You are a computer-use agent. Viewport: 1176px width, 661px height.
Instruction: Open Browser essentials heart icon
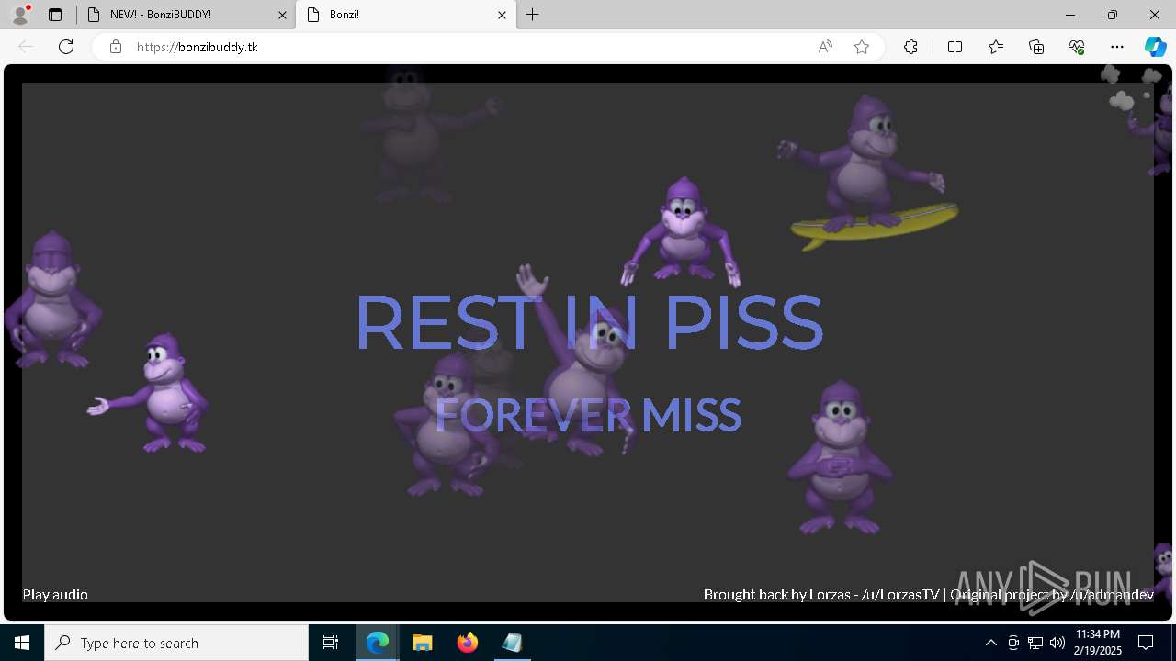[1077, 47]
